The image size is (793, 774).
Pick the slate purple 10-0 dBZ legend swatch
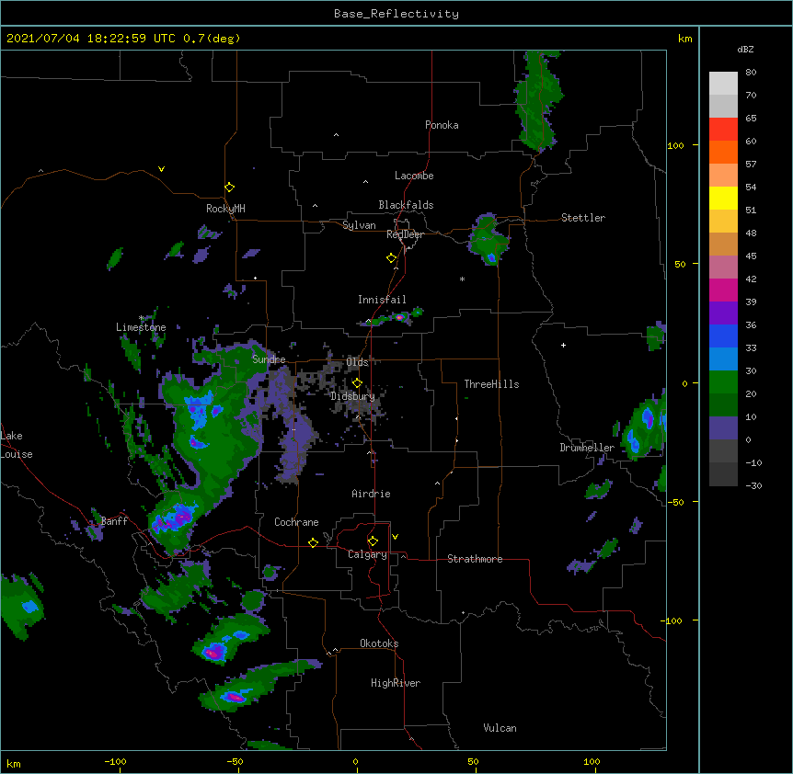(723, 428)
